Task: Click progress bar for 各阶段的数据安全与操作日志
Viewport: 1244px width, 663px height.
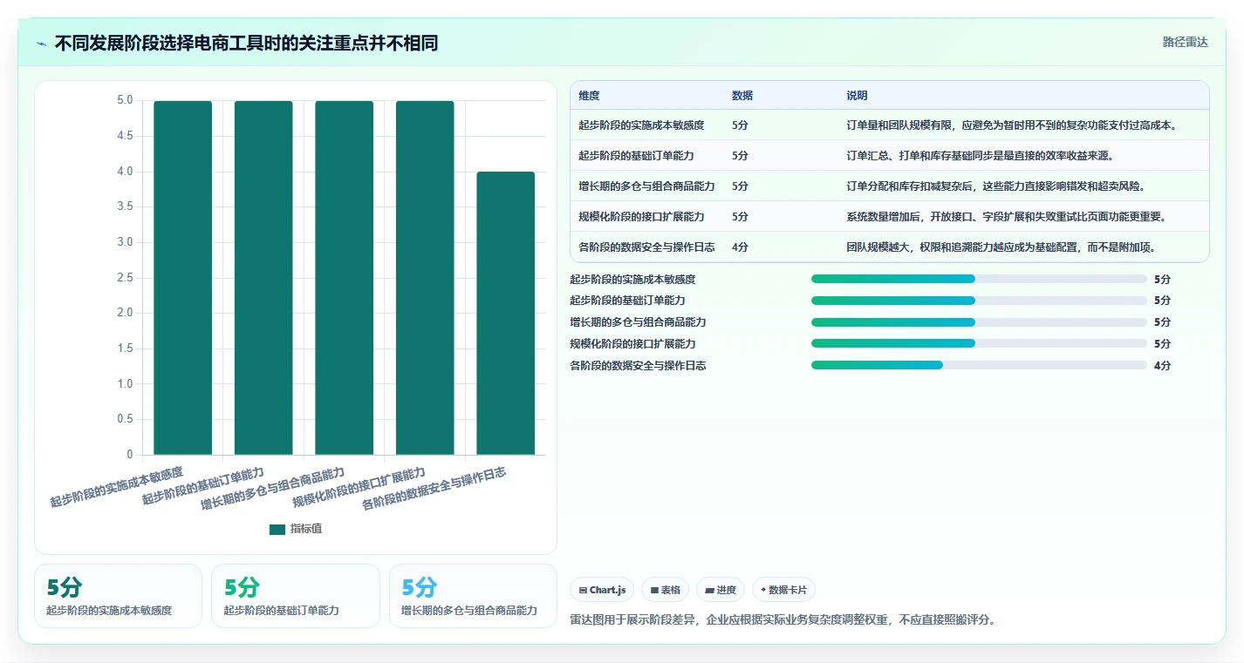Action: [x=979, y=365]
